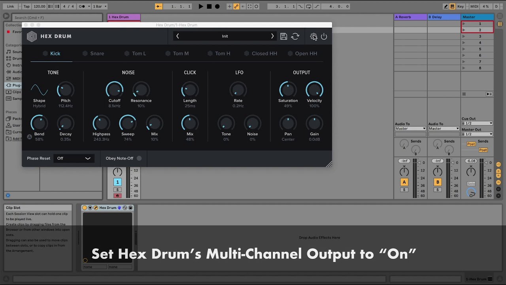Toggle the resize grip of Hex Drum window
The height and width of the screenshot is (285, 506).
click(x=329, y=164)
